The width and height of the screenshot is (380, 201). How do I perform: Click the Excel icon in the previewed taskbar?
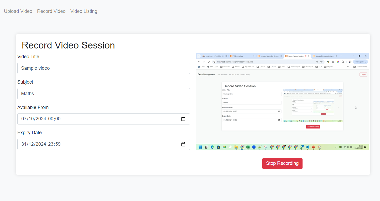248,147
